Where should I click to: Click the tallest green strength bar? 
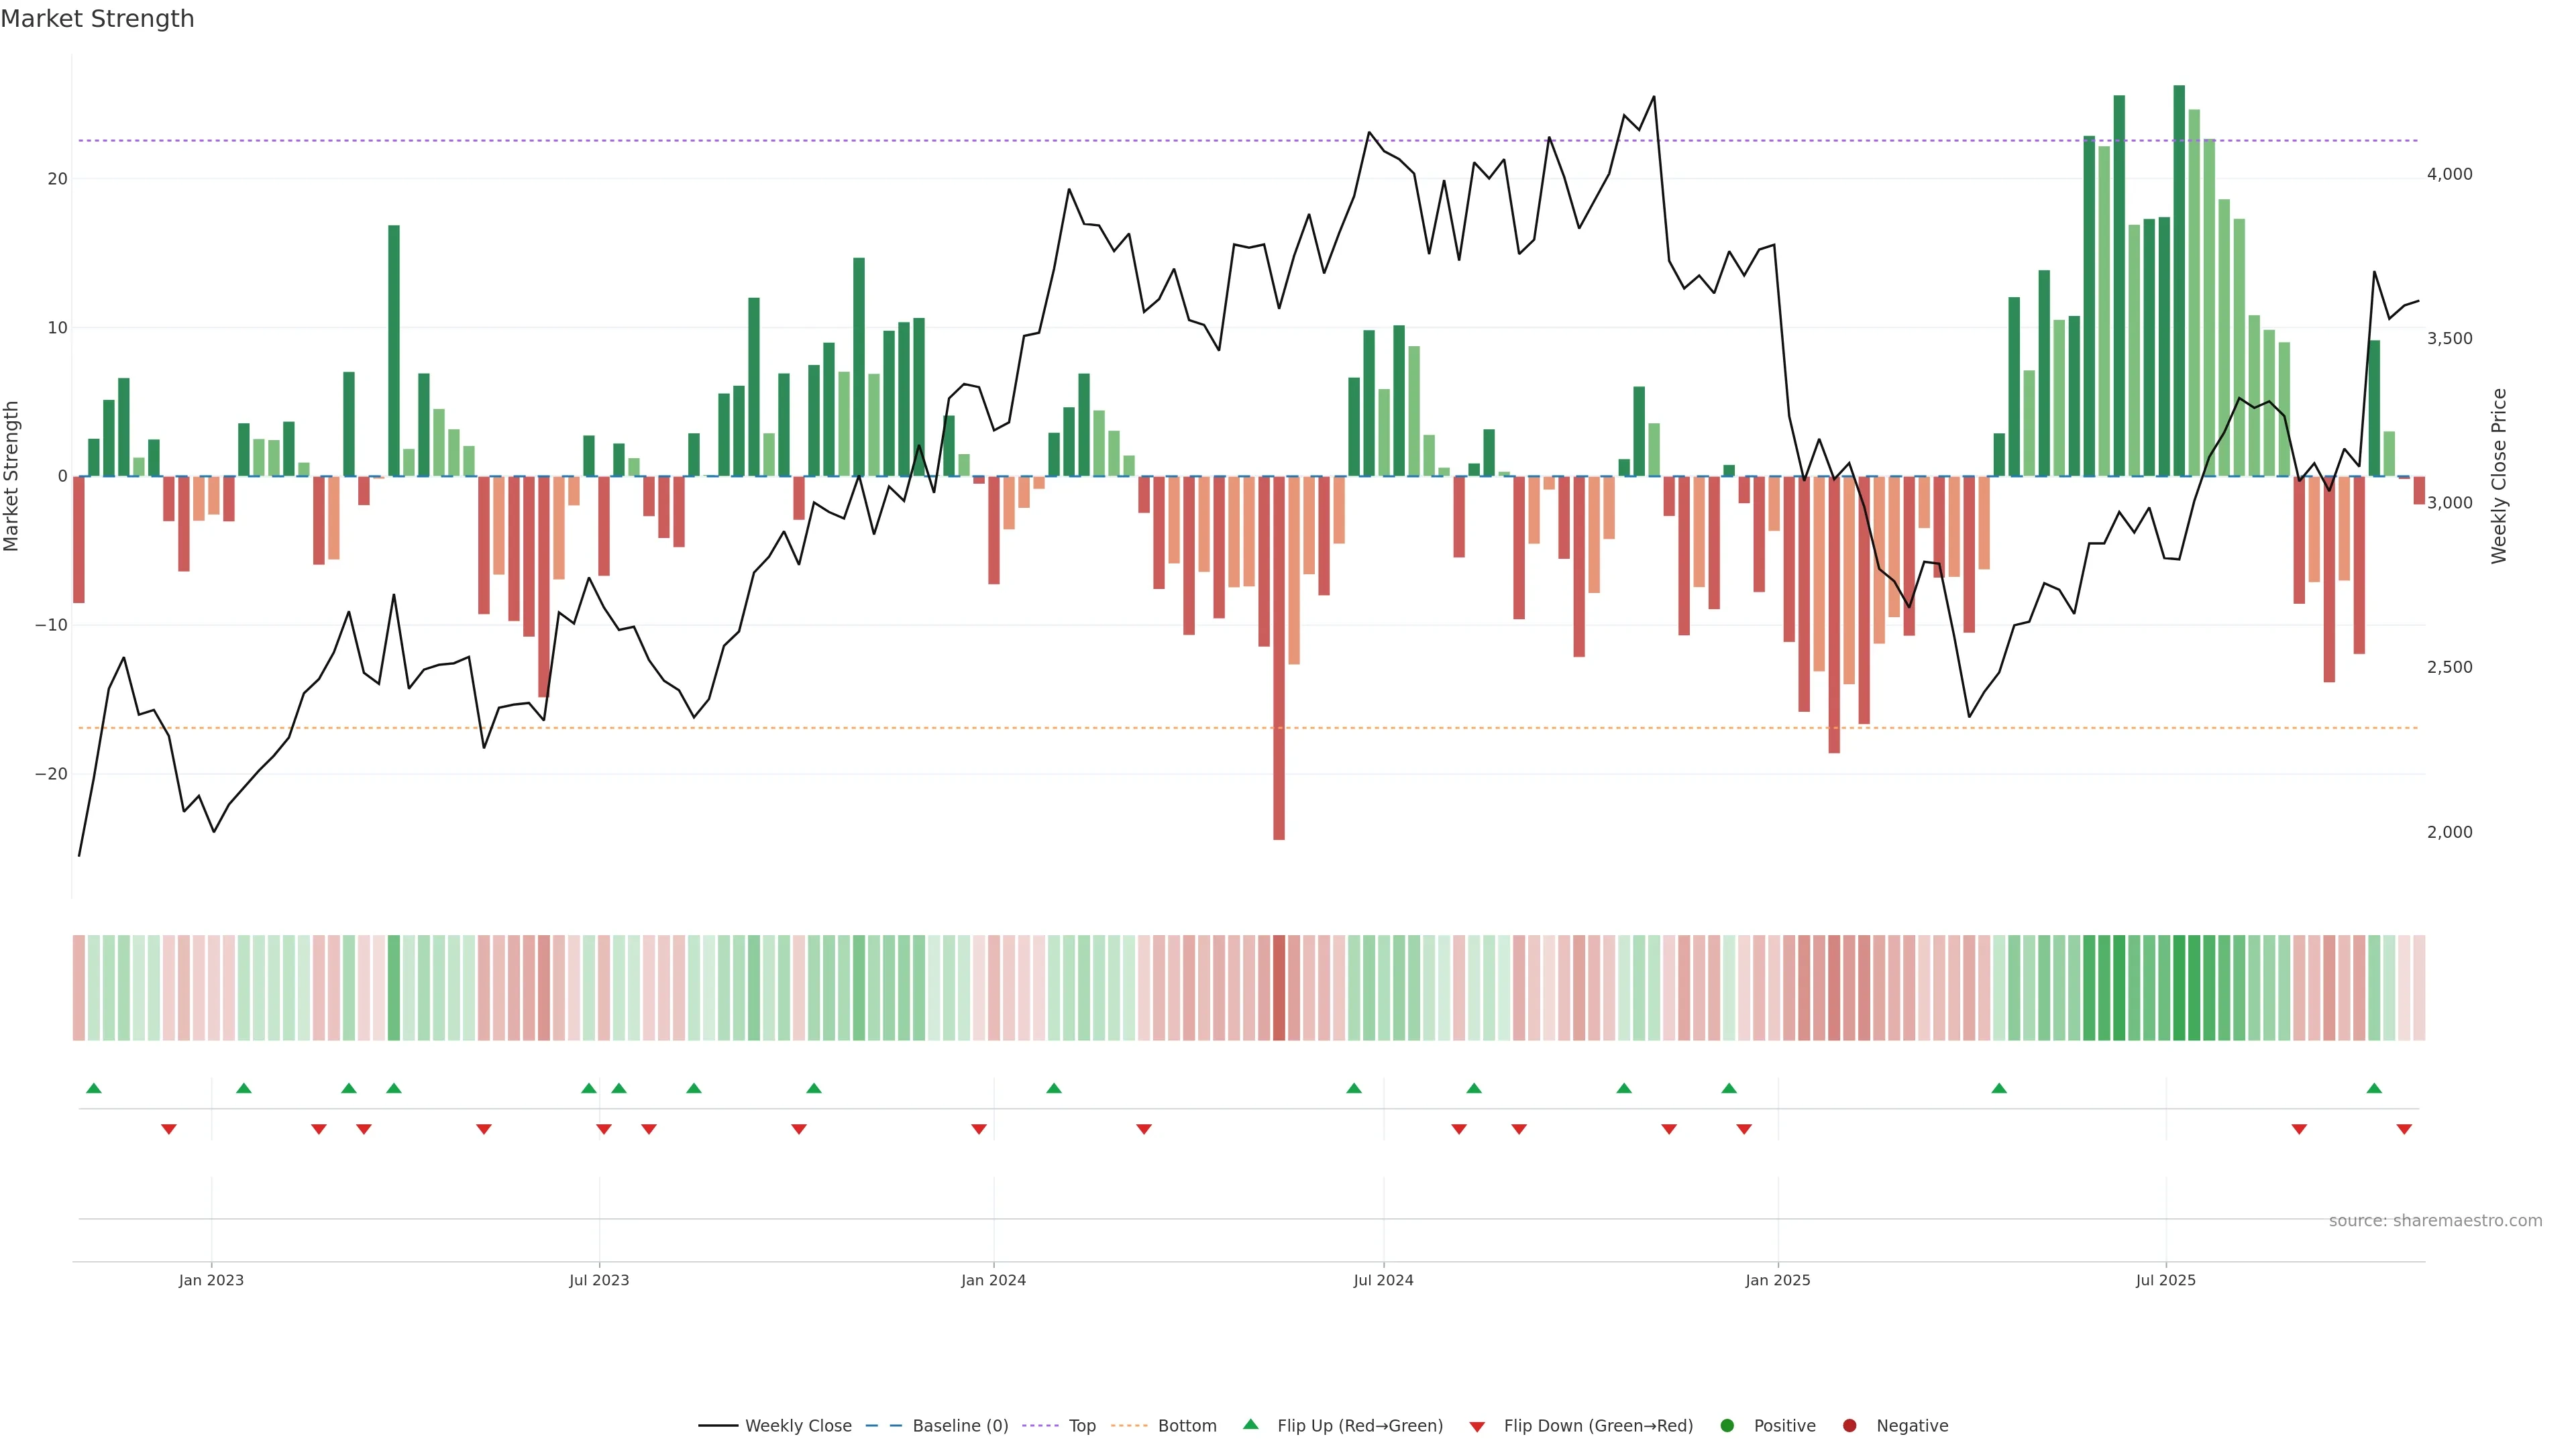point(2179,280)
